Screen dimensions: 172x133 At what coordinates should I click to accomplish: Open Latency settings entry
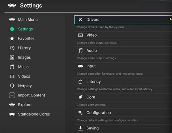pyautogui.click(x=123, y=82)
